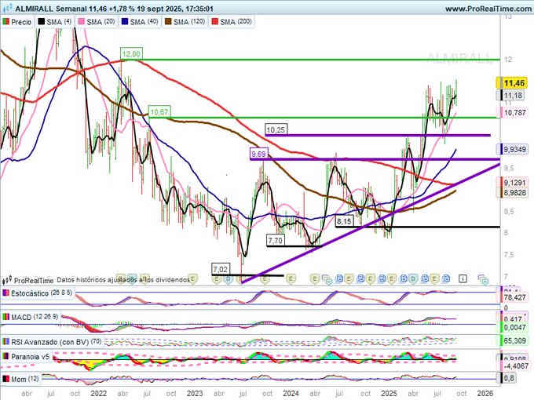
Task: Select the SMA (120) legend tab
Action: (x=185, y=22)
